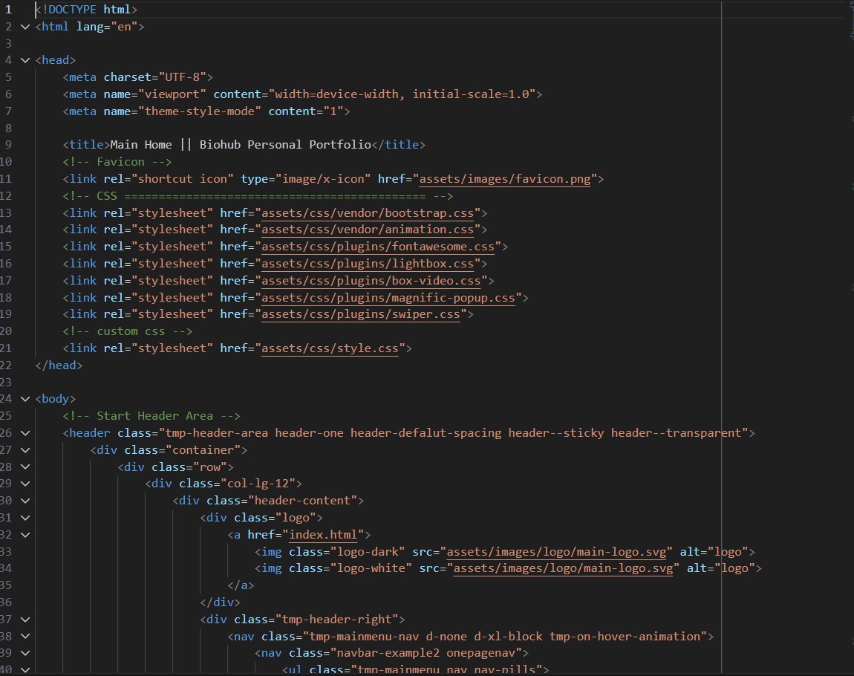This screenshot has height=676, width=854.
Task: Open the magnific-popup.css file link
Action: [390, 298]
